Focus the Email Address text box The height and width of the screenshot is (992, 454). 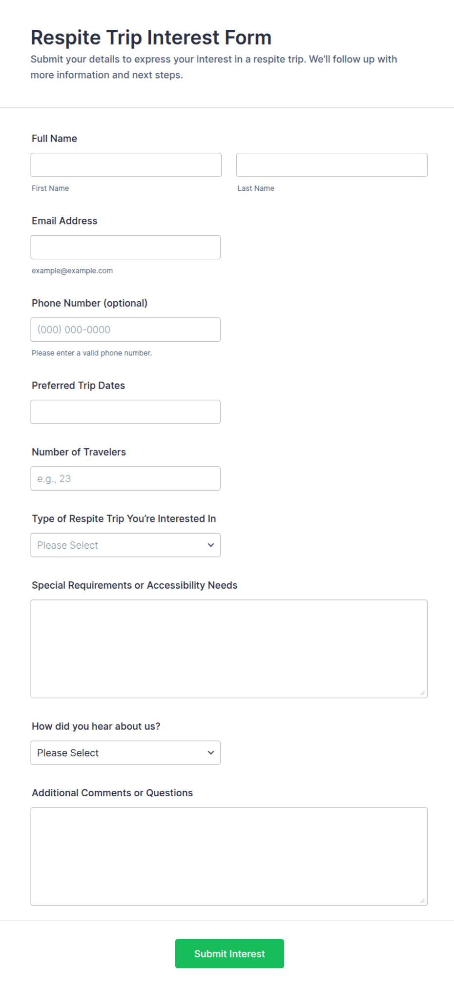125,247
